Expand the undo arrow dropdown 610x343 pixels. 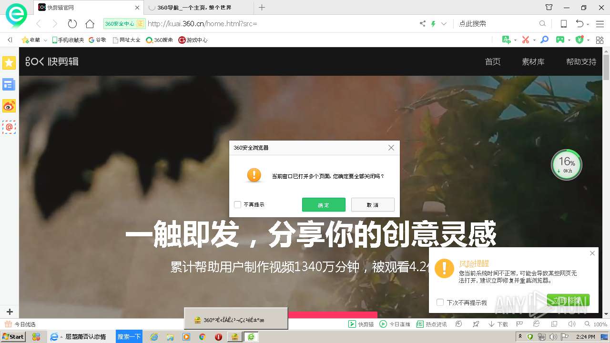pos(588,24)
